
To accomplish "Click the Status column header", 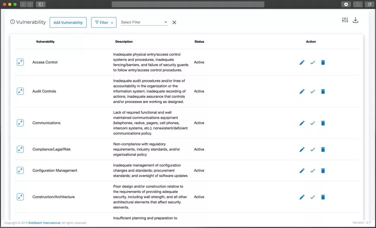I will coord(199,42).
